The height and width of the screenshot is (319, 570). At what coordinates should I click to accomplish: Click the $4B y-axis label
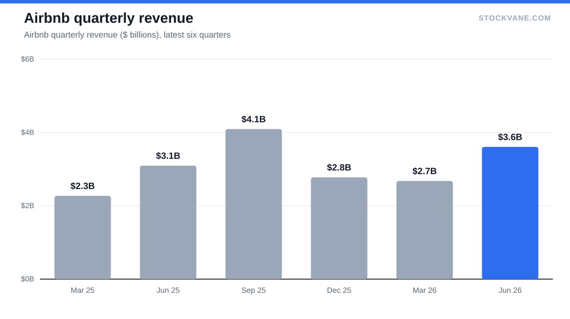[27, 133]
